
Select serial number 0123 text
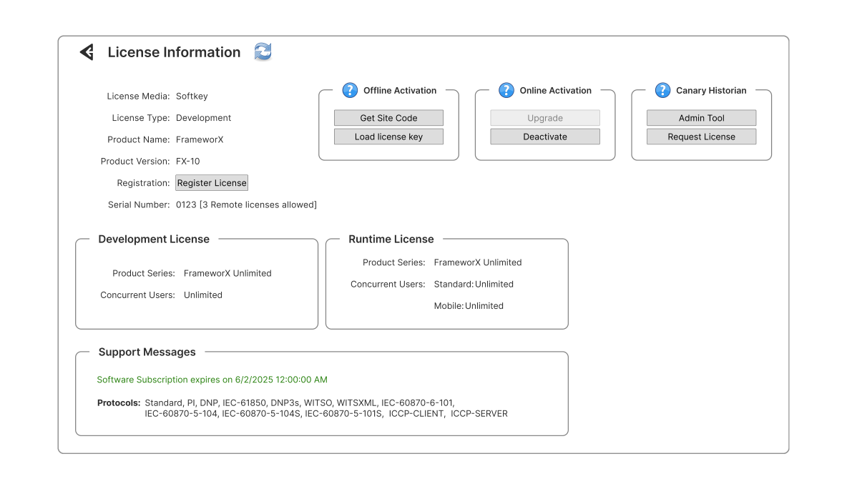(246, 204)
